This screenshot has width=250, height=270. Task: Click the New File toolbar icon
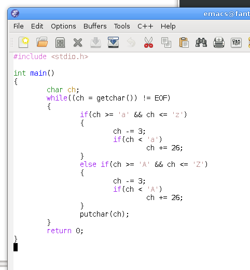point(24,42)
